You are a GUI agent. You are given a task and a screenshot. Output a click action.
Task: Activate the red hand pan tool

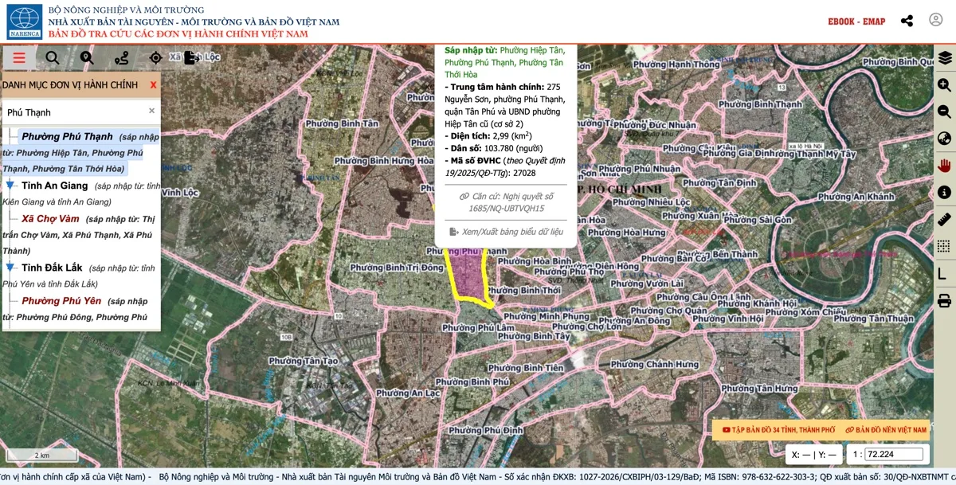coord(945,166)
